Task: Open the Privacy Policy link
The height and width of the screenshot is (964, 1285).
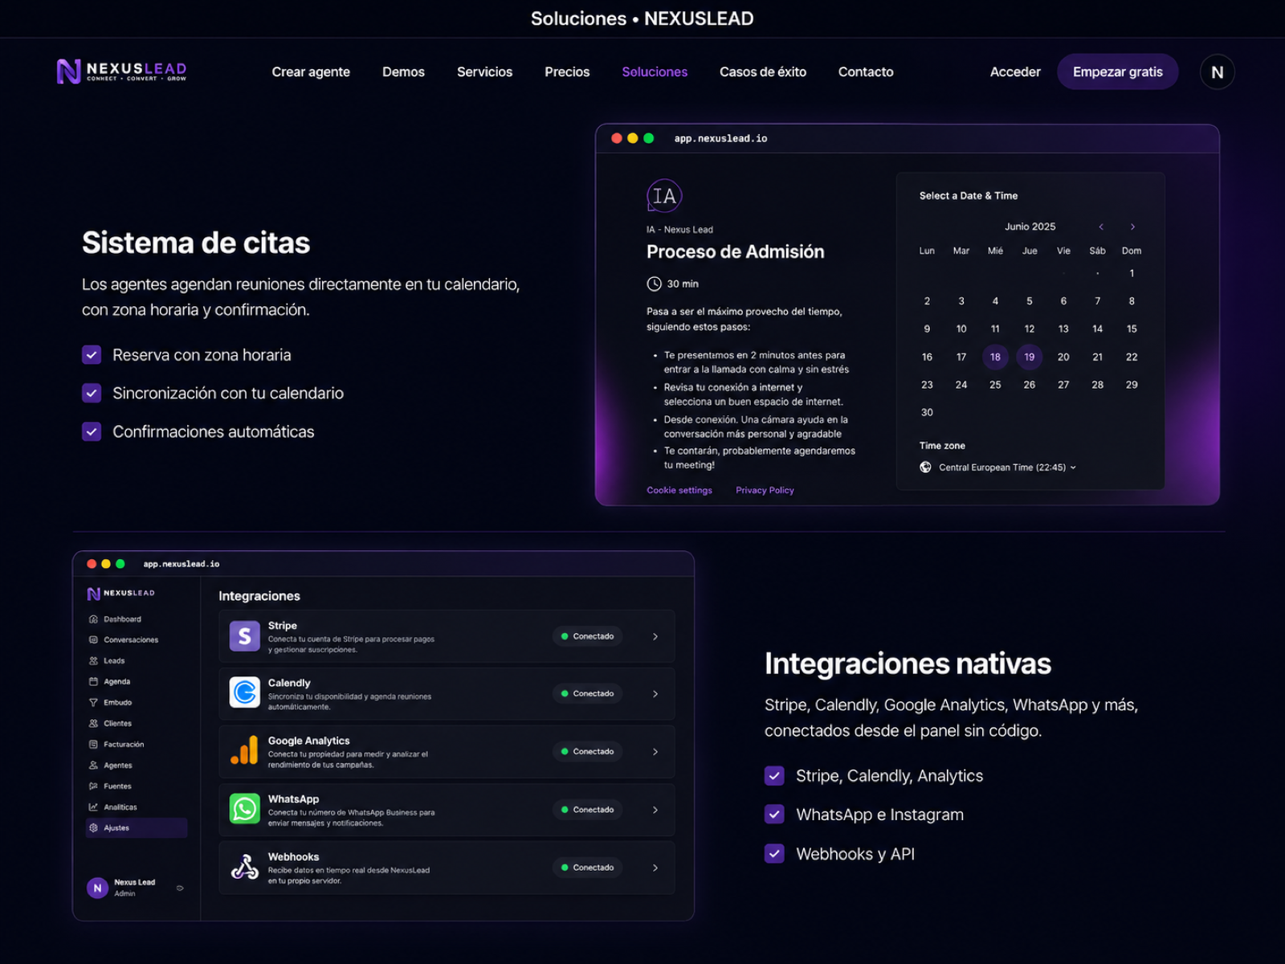Action: pos(765,490)
